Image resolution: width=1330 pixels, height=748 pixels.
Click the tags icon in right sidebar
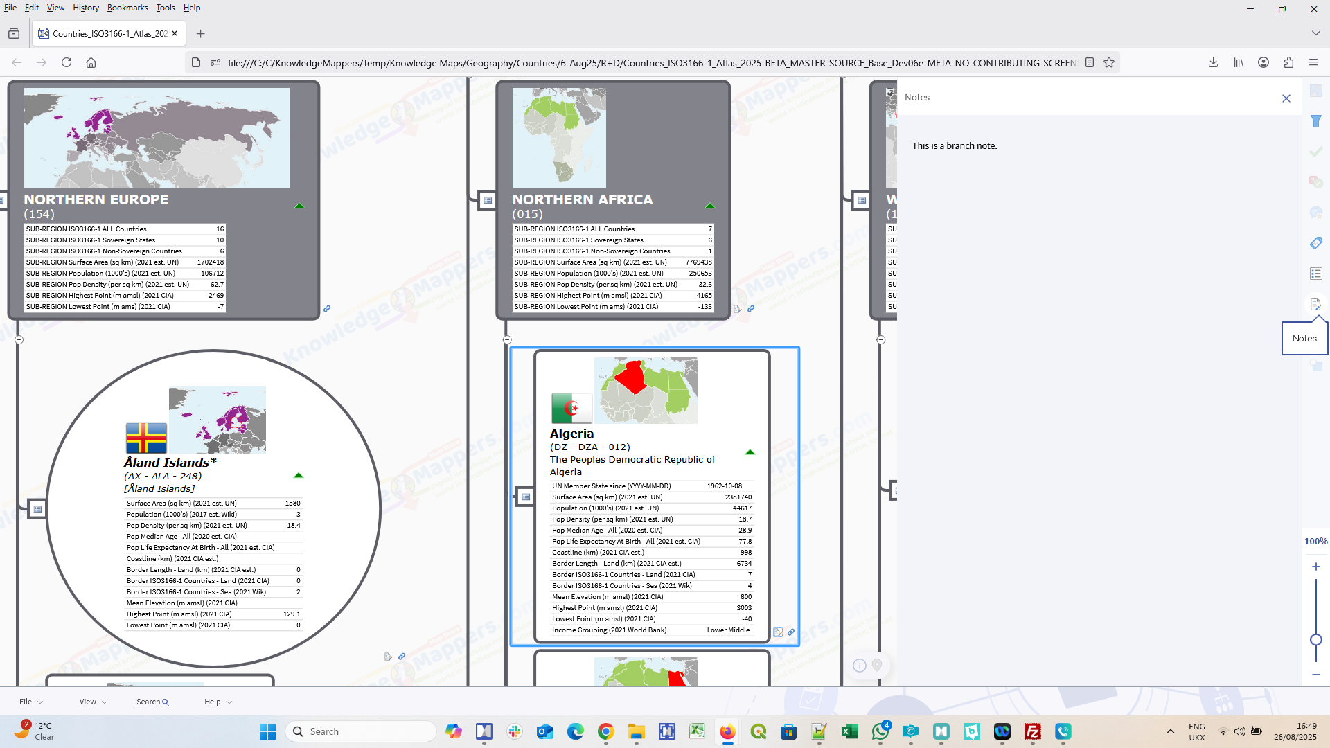click(x=1316, y=243)
